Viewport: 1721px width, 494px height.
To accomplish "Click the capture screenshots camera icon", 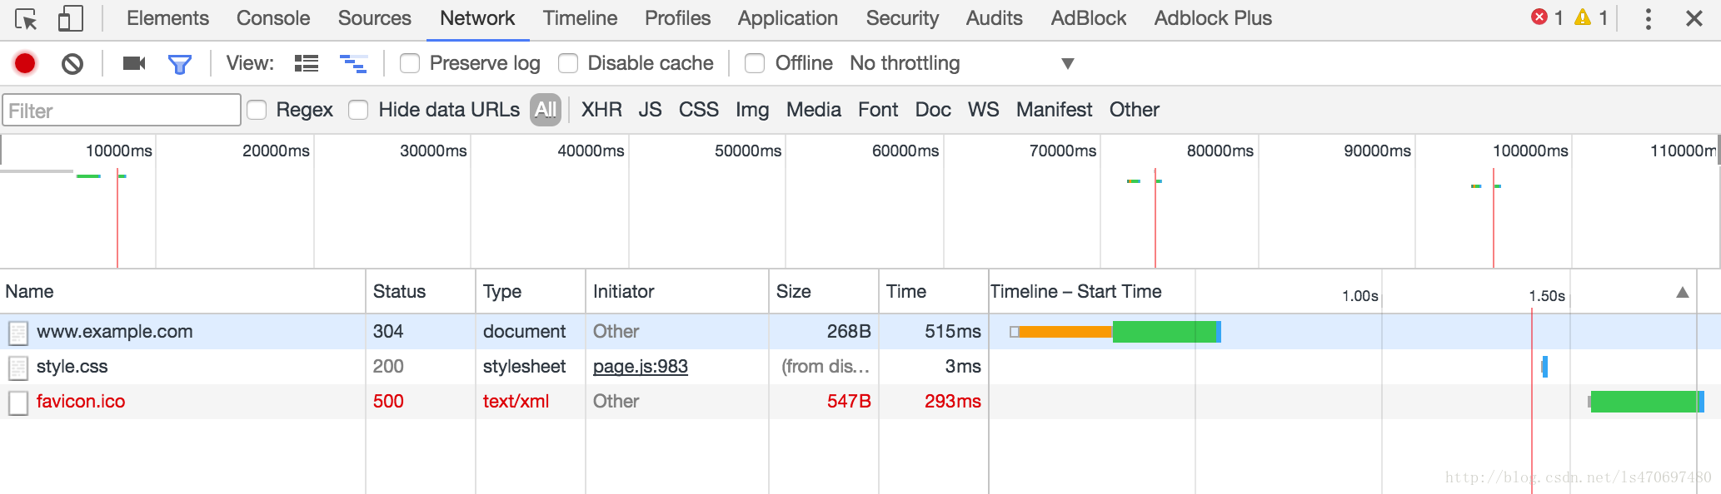I will point(134,63).
